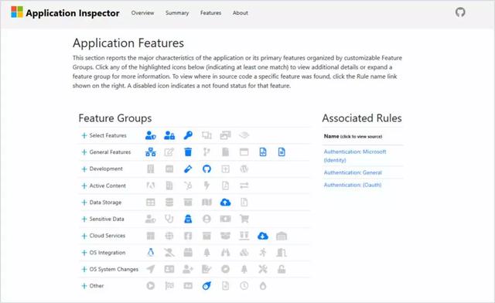Viewport: 495px width, 303px height.
Task: Click the trash can icon in General Features
Action: (x=188, y=152)
